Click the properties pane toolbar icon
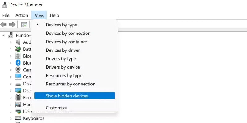 (x=24, y=24)
